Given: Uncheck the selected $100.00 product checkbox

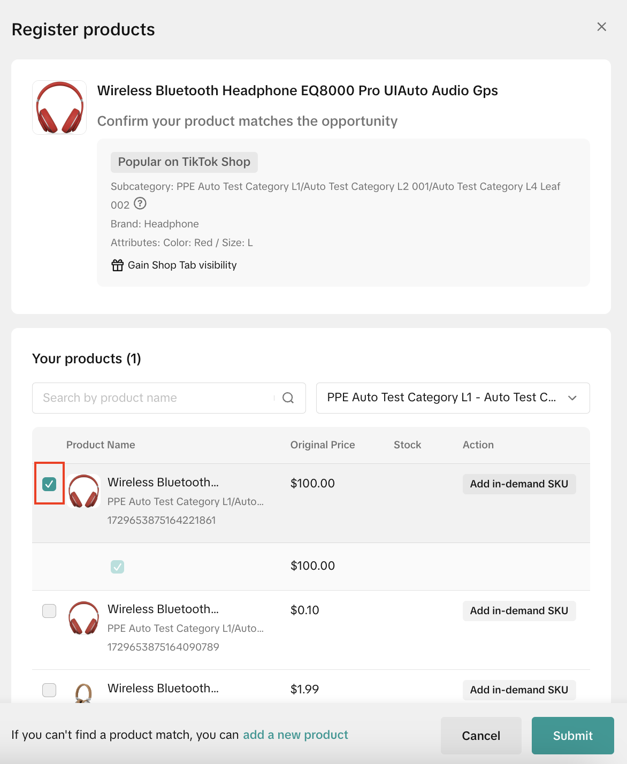Looking at the screenshot, I should (49, 484).
